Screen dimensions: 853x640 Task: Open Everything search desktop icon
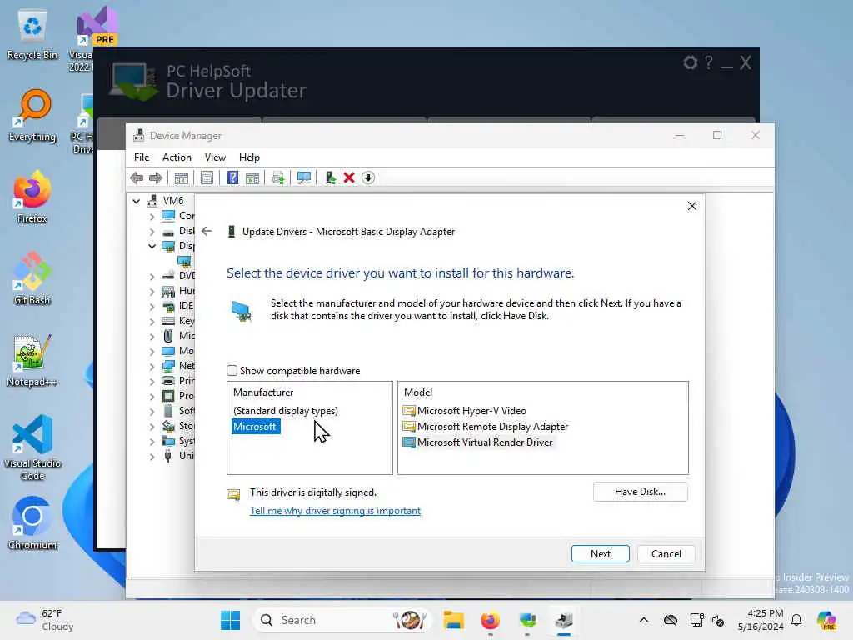click(32, 116)
